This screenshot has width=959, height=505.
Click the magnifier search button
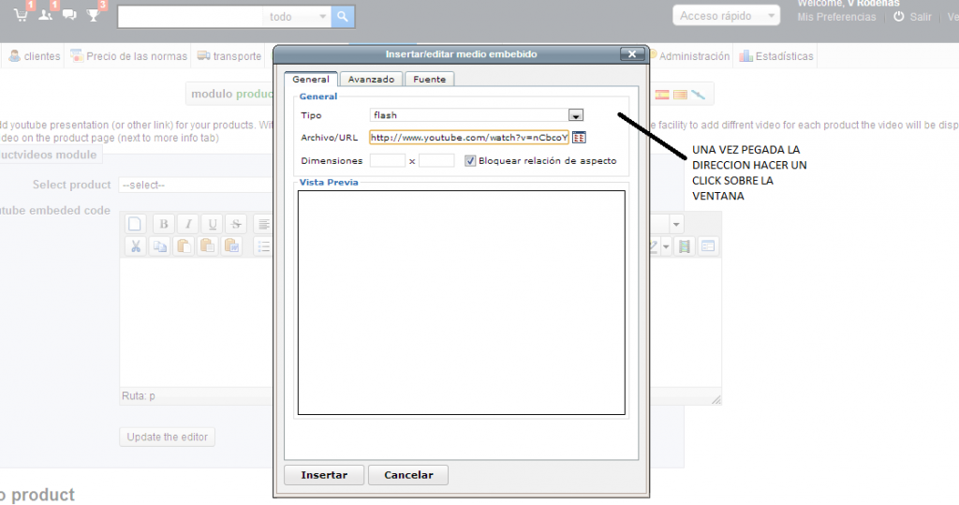(344, 16)
